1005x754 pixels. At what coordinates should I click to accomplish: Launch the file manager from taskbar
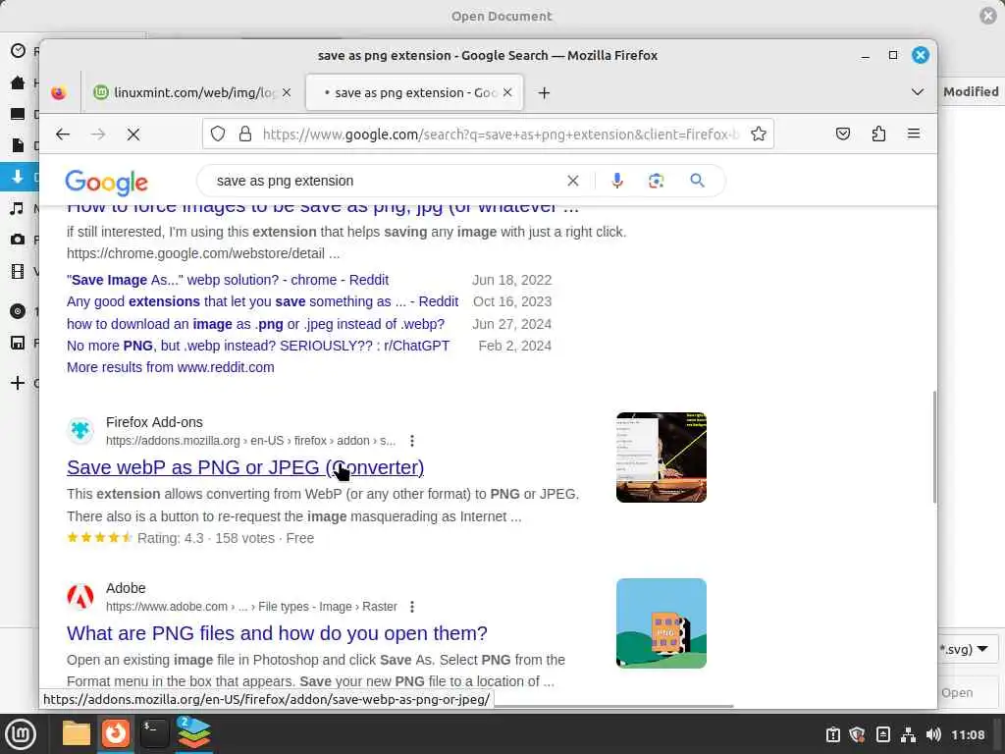(x=77, y=733)
